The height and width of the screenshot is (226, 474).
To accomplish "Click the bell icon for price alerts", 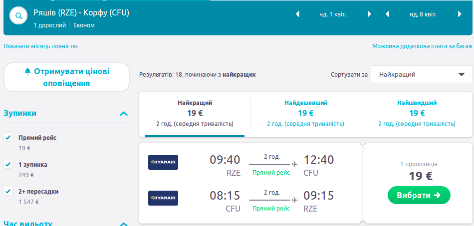I will (x=27, y=71).
